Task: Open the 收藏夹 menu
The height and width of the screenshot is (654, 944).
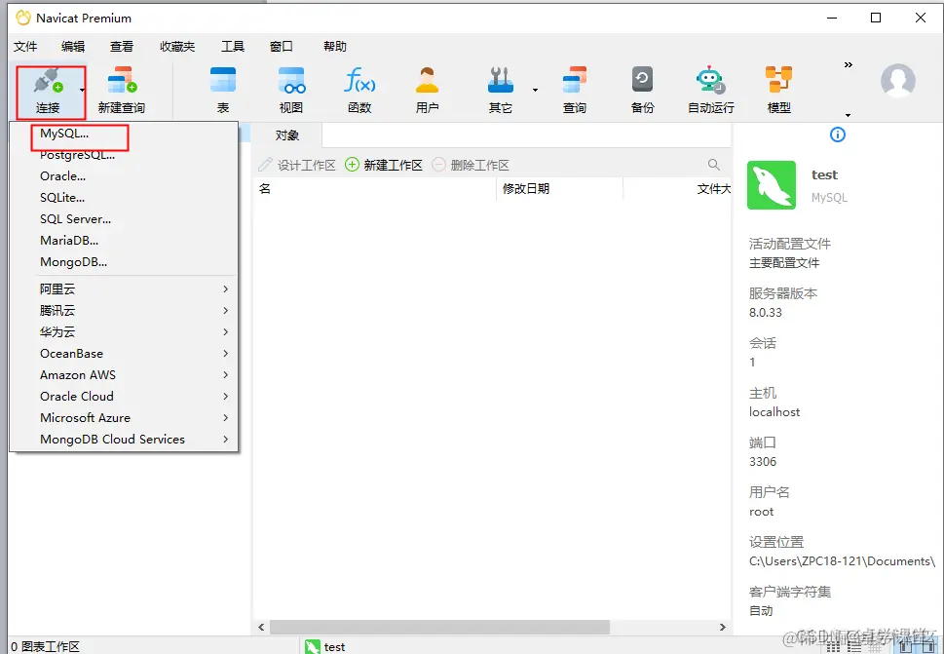Action: tap(177, 47)
